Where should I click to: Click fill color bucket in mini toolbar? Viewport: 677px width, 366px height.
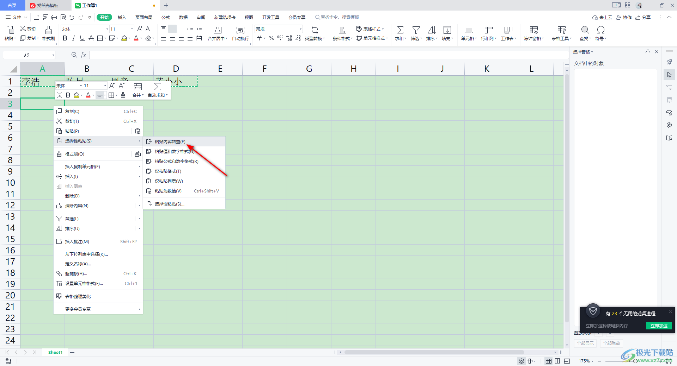click(x=77, y=95)
